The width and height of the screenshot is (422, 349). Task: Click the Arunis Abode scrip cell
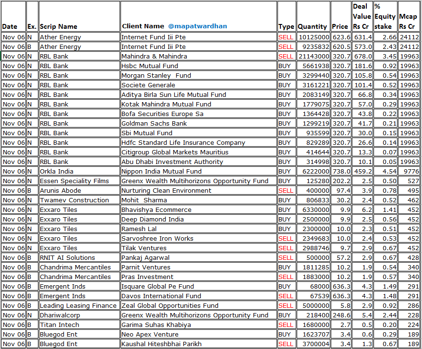(x=79, y=191)
